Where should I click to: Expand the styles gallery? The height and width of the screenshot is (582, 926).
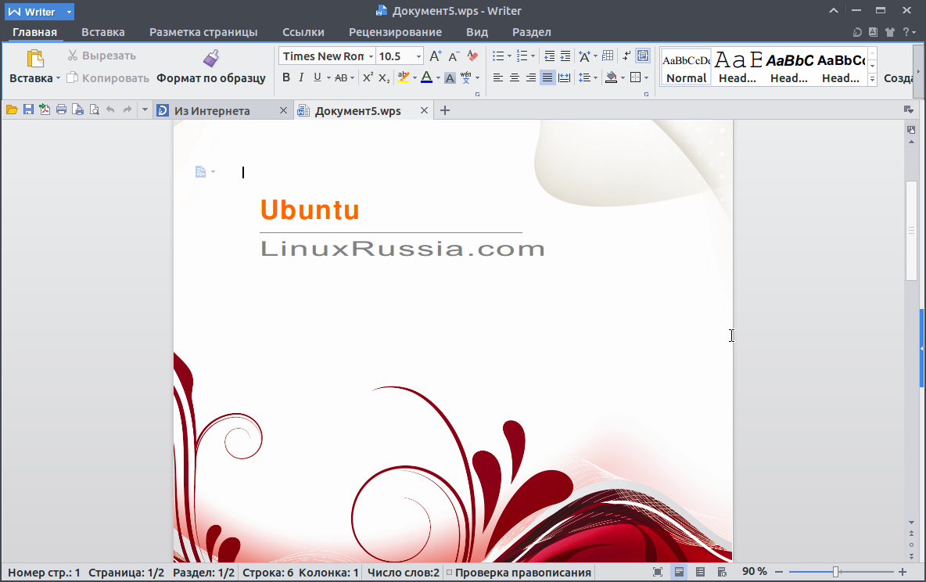(x=872, y=79)
